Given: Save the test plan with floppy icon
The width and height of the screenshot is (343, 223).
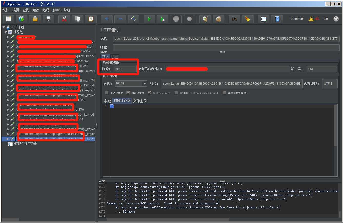Looking at the screenshot, I should click(48, 19).
